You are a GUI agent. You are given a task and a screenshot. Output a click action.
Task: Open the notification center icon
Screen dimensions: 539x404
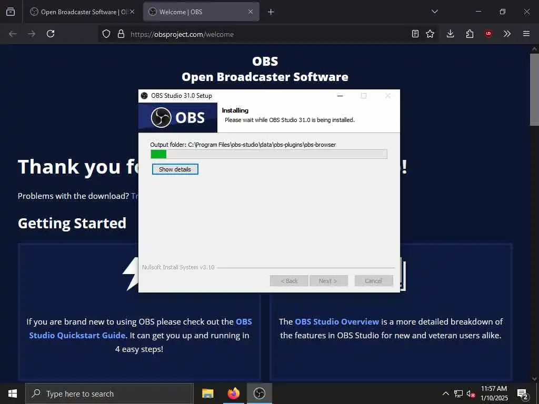click(523, 394)
